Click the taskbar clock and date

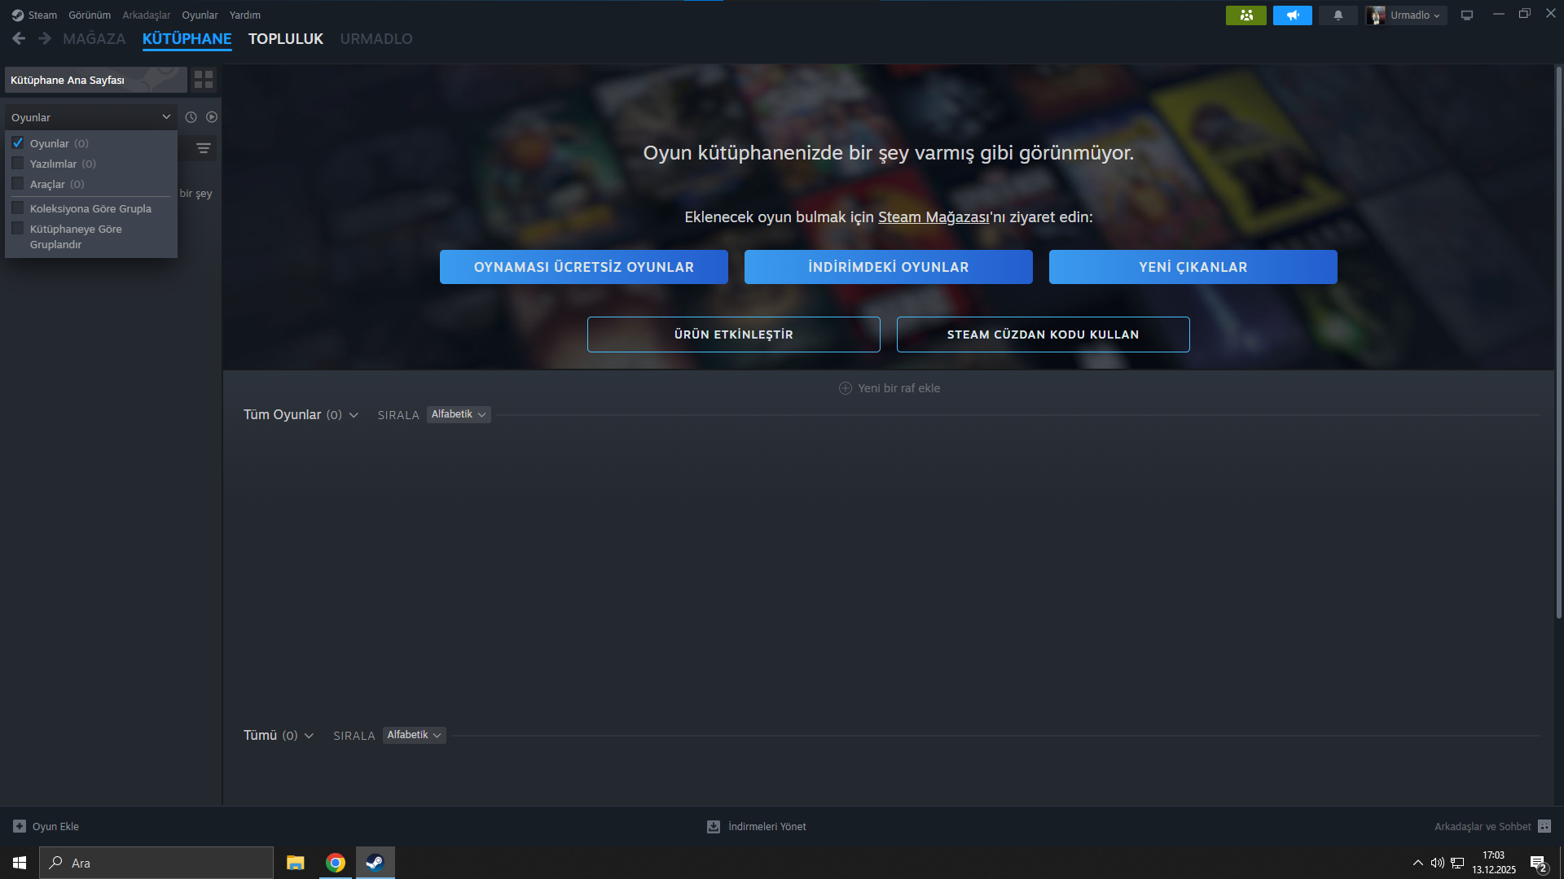(1494, 863)
